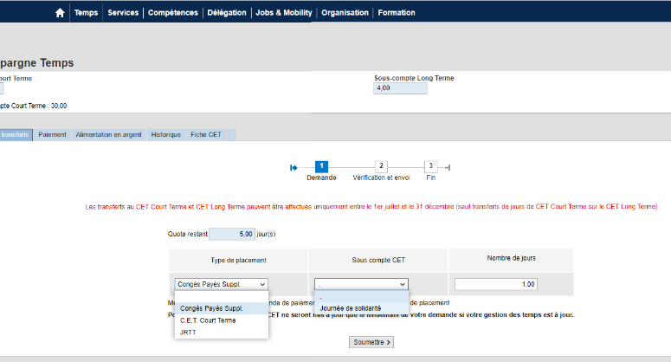Screen dimensions: 671x362
Task: Open the Services menu
Action: pos(123,13)
